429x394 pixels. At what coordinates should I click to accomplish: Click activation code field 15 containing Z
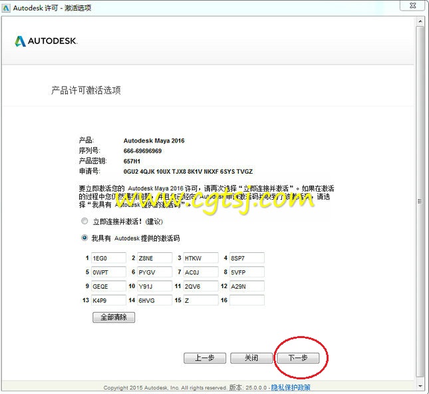point(201,300)
